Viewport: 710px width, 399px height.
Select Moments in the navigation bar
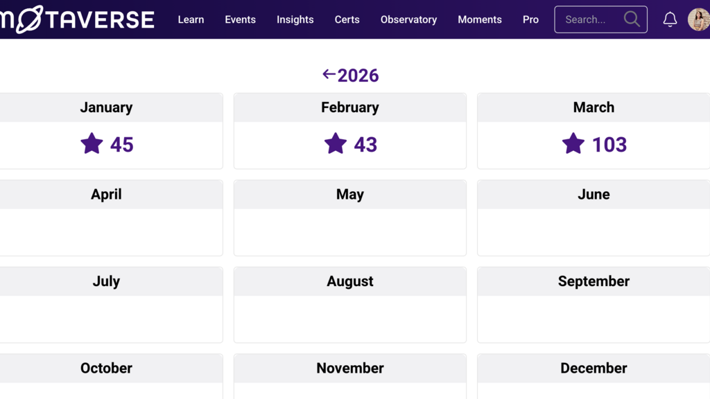point(480,19)
